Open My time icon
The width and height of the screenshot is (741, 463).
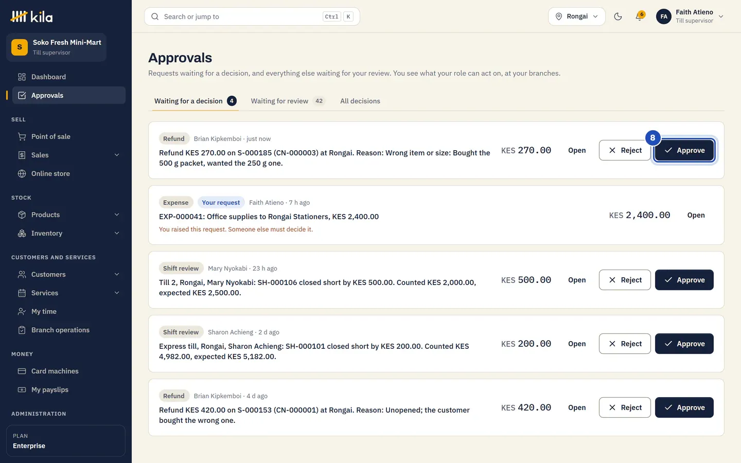pyautogui.click(x=22, y=311)
